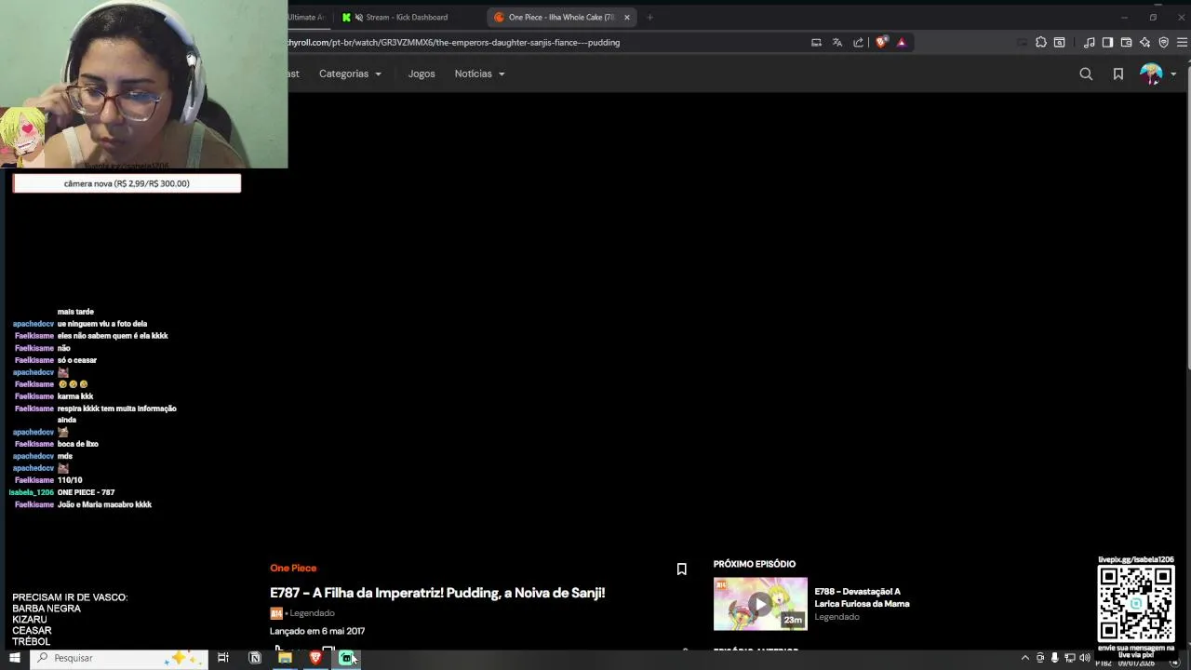This screenshot has height=670, width=1191.
Task: Open the Brave Shields lion icon
Action: pyautogui.click(x=881, y=42)
